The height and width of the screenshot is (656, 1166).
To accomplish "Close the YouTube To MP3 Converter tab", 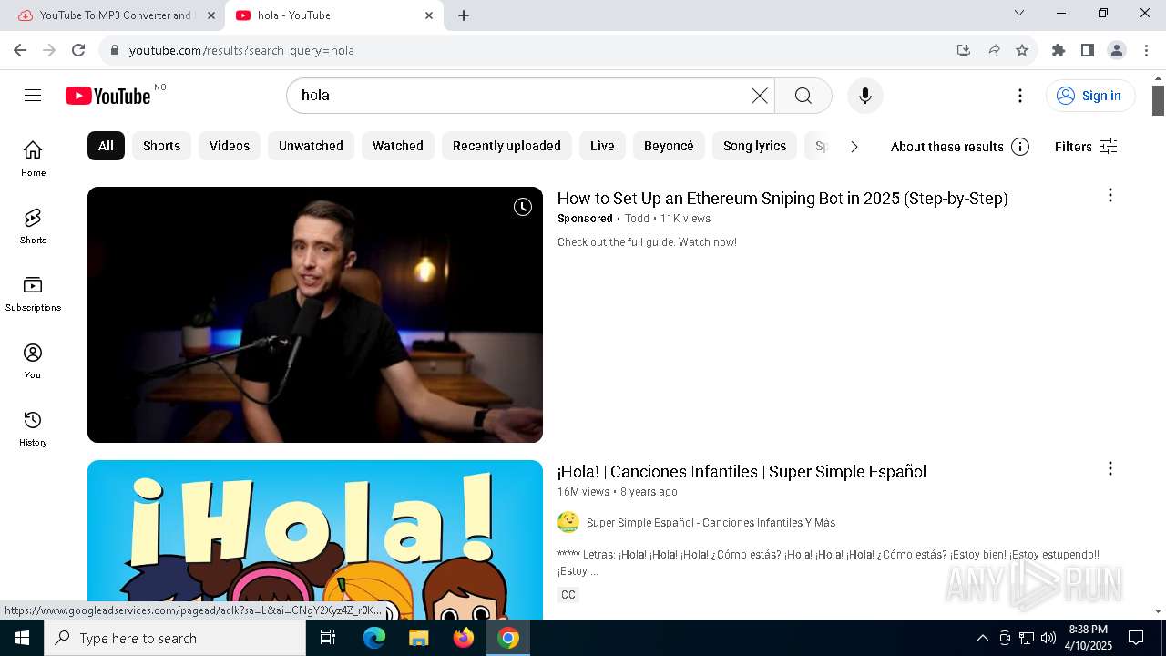I will tap(211, 15).
